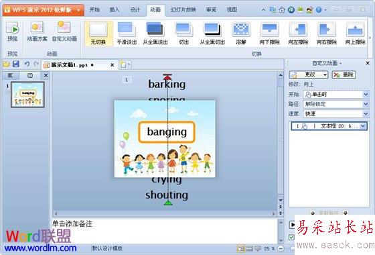
Task: Open the WPS 演示 application menu dropdown
Action: pyautogui.click(x=78, y=10)
